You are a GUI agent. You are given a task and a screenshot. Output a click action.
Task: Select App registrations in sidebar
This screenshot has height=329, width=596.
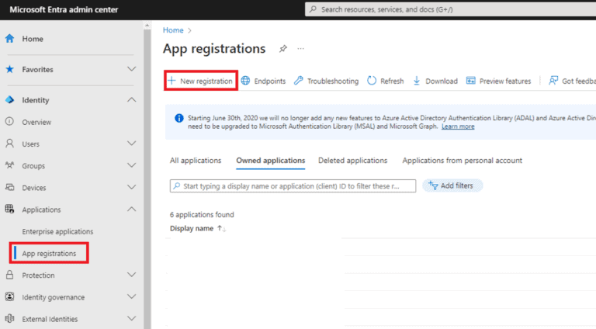[x=49, y=253]
